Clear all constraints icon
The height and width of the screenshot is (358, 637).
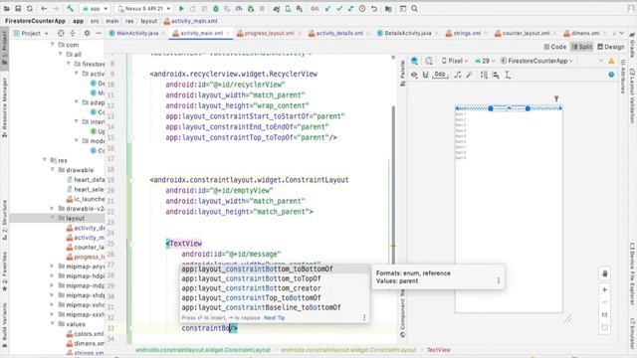[x=458, y=75]
